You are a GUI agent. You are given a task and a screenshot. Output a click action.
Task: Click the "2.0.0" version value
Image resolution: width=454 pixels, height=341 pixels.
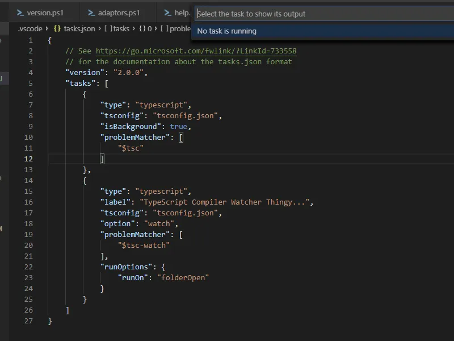pos(128,73)
